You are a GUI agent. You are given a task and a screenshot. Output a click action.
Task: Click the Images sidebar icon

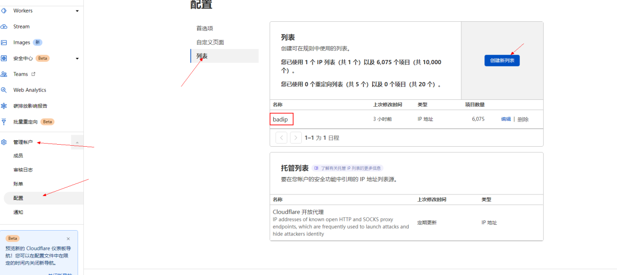point(4,42)
